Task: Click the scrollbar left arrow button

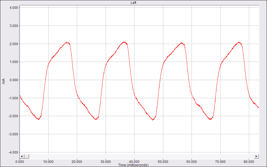Action: (x=22, y=157)
